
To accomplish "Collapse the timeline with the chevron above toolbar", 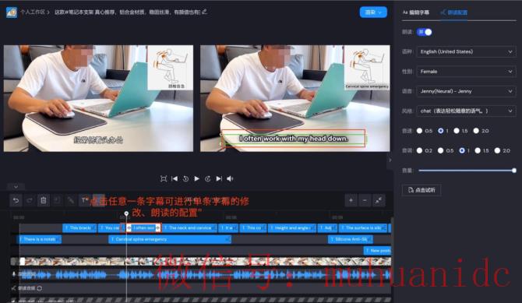I will pyautogui.click(x=16, y=186).
